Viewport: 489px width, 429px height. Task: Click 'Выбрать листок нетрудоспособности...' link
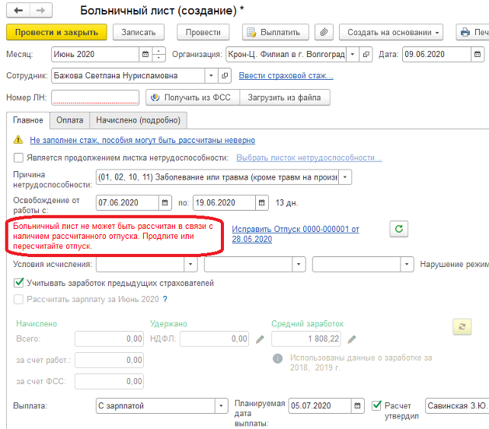pos(309,157)
